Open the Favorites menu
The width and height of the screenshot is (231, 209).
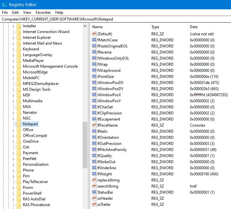[x=43, y=13]
